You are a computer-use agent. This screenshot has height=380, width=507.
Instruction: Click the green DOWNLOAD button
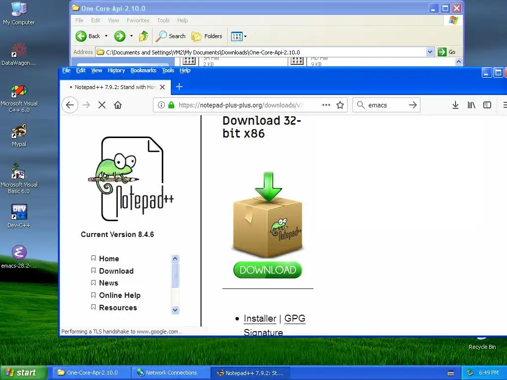267,270
